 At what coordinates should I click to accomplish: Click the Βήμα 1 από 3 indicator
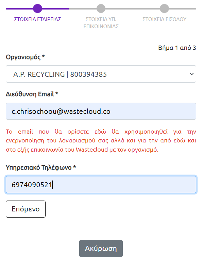coord(177,48)
